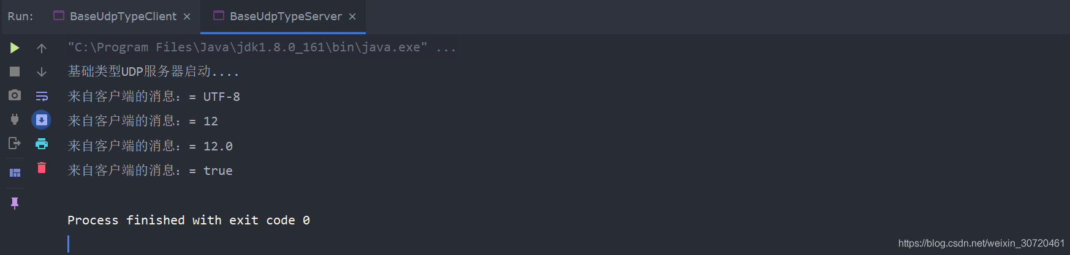1070x255 pixels.
Task: Click the Exit icon in run toolbar
Action: (x=15, y=144)
